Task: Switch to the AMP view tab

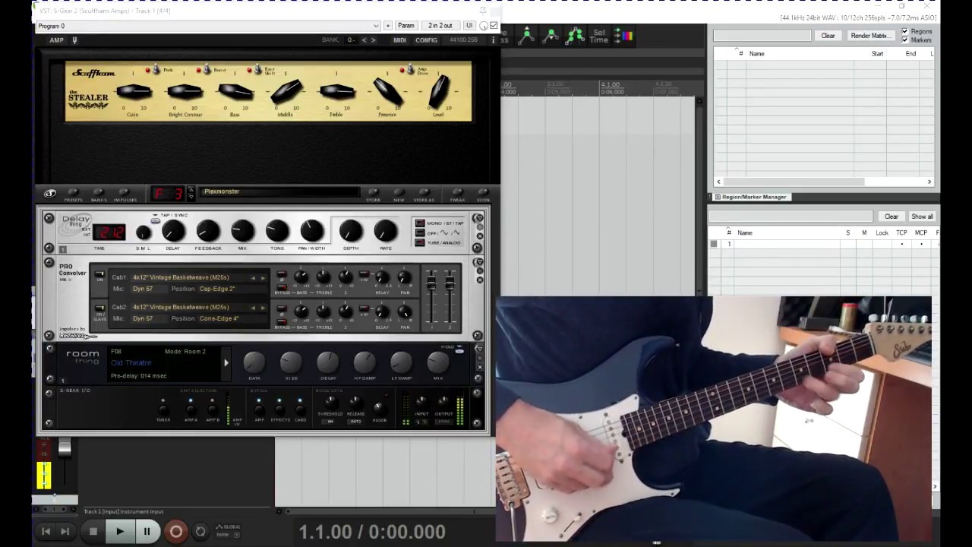Action: tap(56, 40)
